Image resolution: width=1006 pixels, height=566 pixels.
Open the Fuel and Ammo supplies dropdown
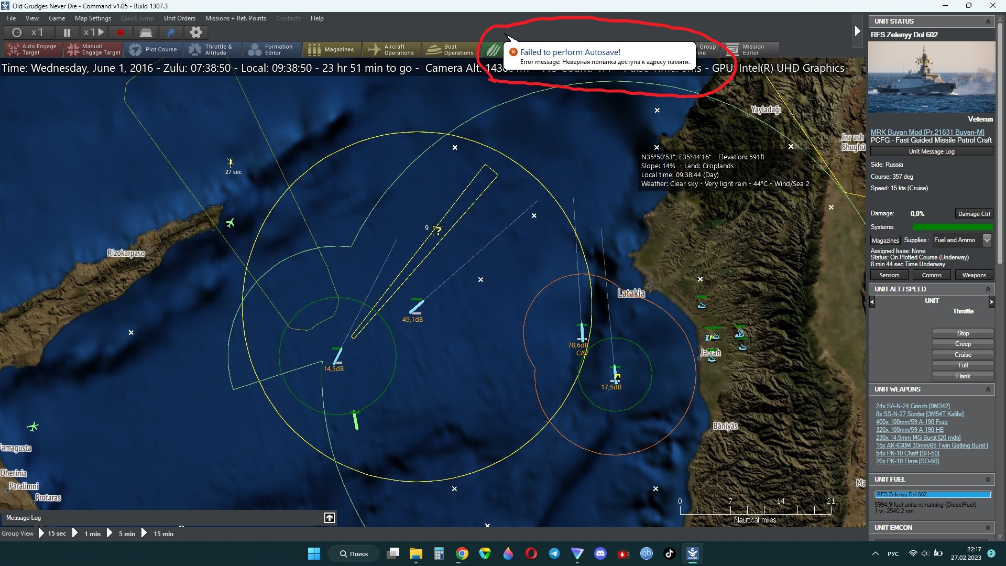987,240
